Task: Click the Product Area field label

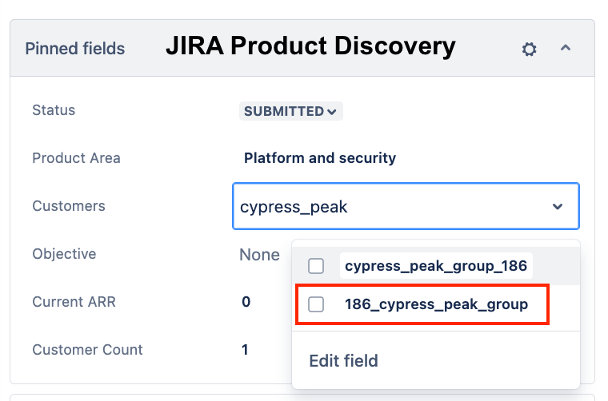Action: [x=76, y=158]
